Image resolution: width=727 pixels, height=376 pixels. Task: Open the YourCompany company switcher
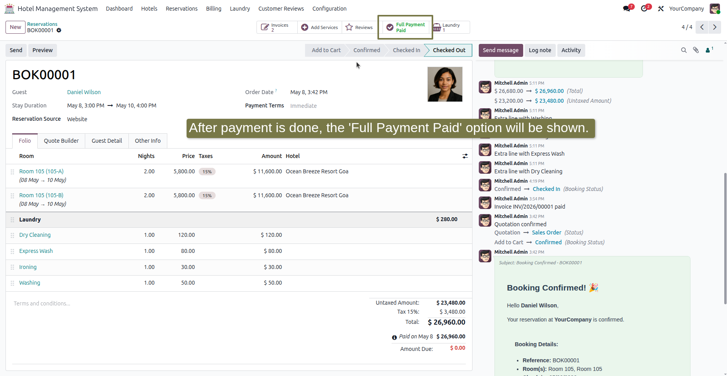687,9
